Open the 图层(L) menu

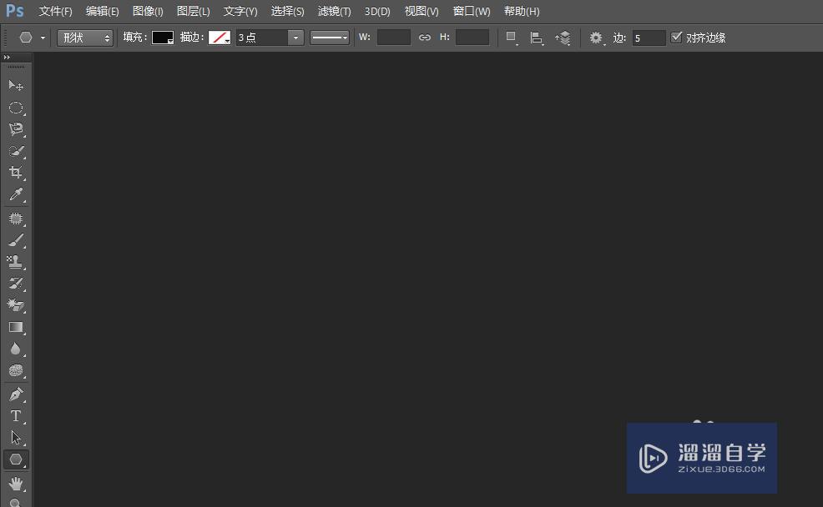click(193, 11)
